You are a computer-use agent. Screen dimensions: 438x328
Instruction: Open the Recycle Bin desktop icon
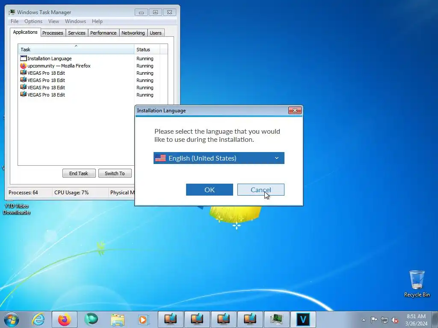click(417, 284)
